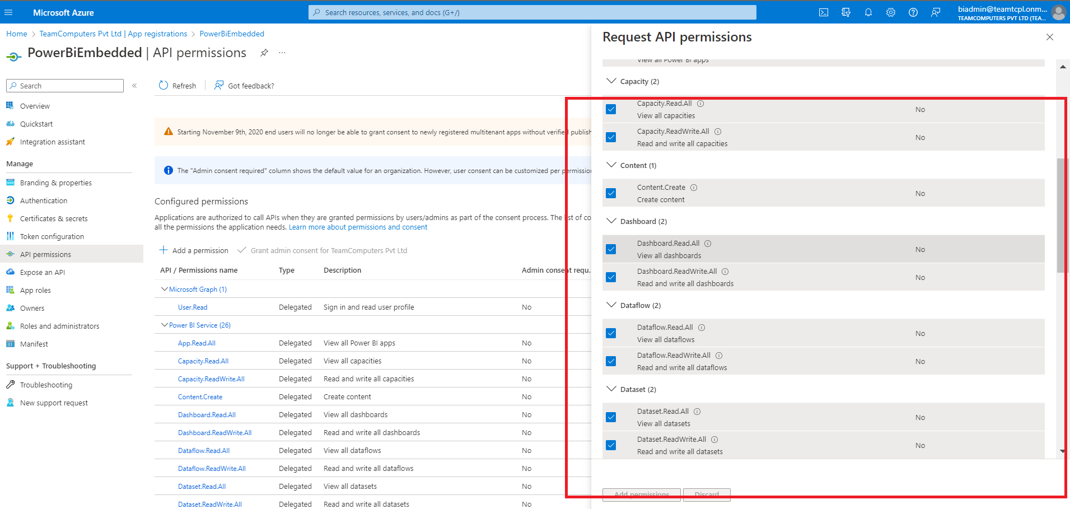Collapse the Content (1) section
Viewport: 1070px width, 509px height.
click(x=611, y=165)
